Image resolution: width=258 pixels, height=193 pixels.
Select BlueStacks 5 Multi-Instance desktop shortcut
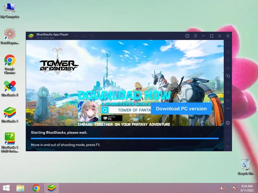[10, 142]
